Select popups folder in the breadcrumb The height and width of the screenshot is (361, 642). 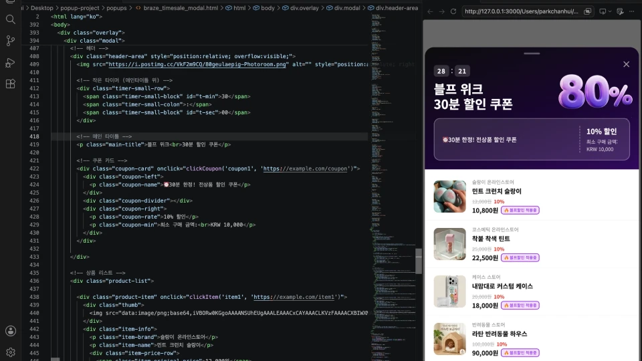click(116, 8)
